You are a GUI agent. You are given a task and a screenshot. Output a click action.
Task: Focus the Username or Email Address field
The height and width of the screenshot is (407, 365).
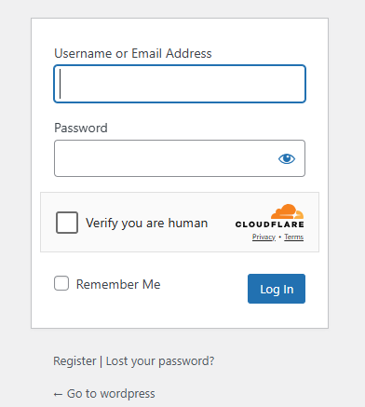(x=180, y=84)
